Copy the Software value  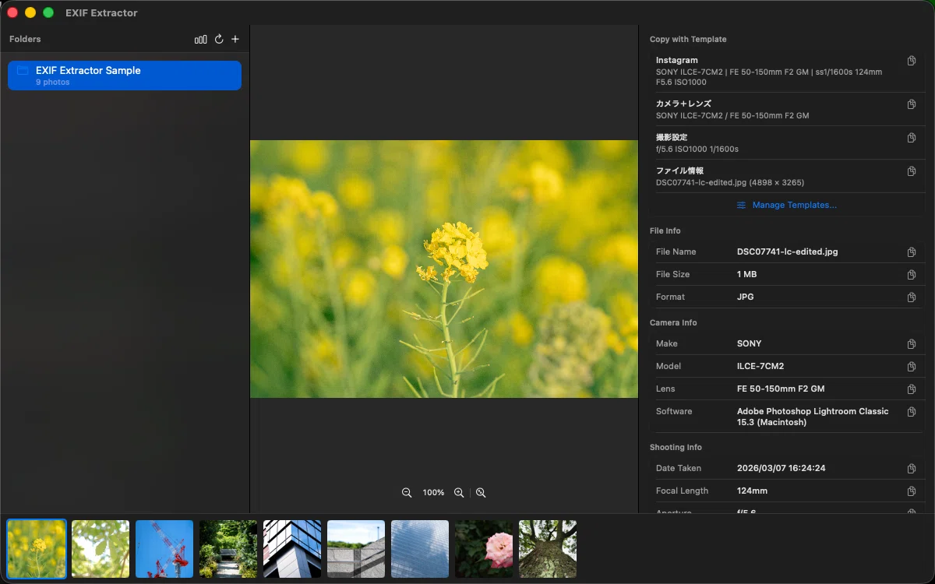click(x=911, y=412)
